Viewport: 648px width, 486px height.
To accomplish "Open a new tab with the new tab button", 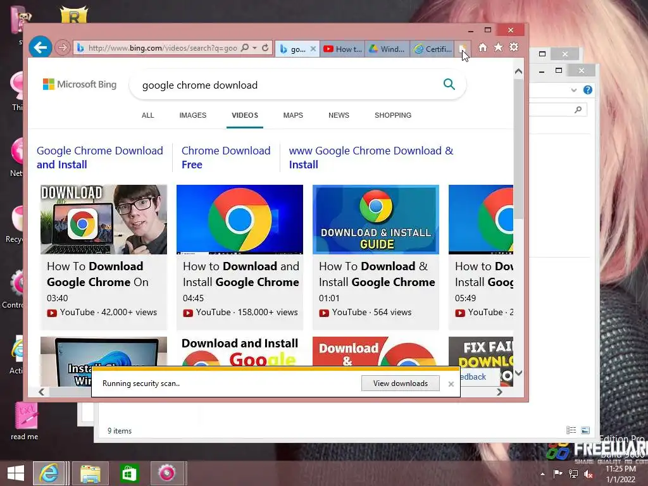I will (x=463, y=49).
